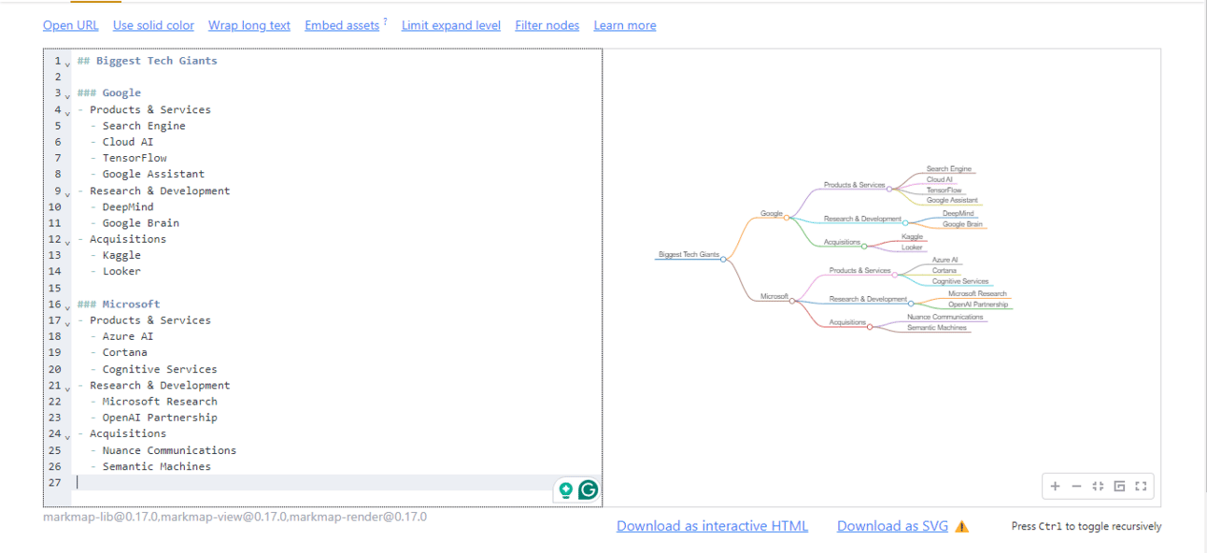This screenshot has width=1207, height=553.
Task: Click the 'OpenAI Partnership' node in mindmap
Action: click(x=978, y=305)
